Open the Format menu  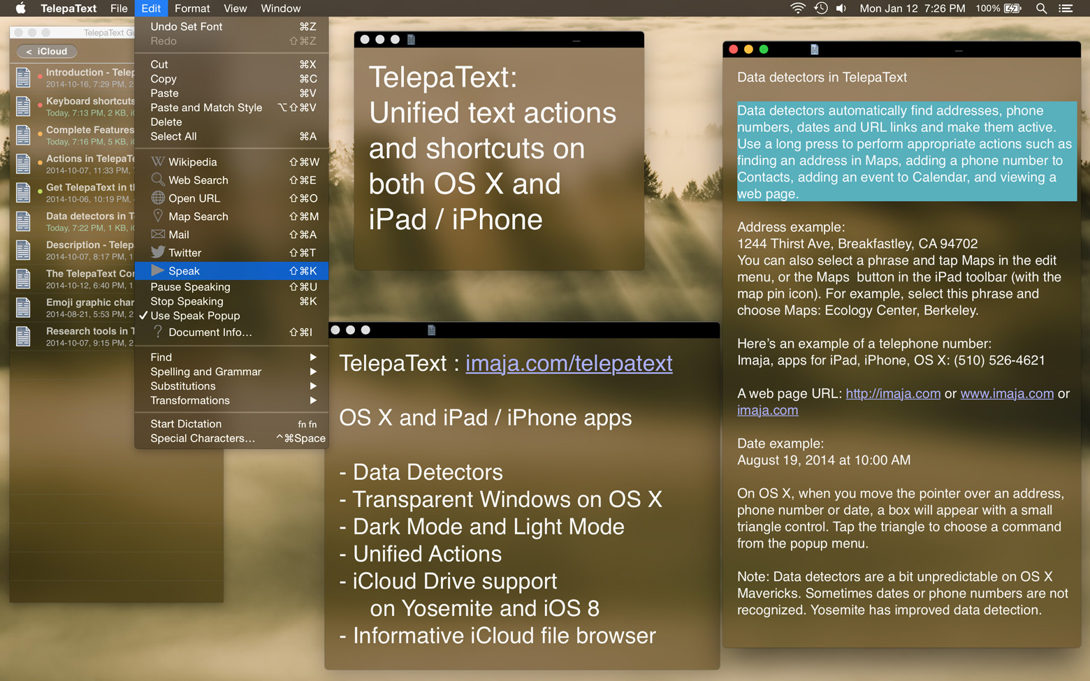[x=192, y=8]
